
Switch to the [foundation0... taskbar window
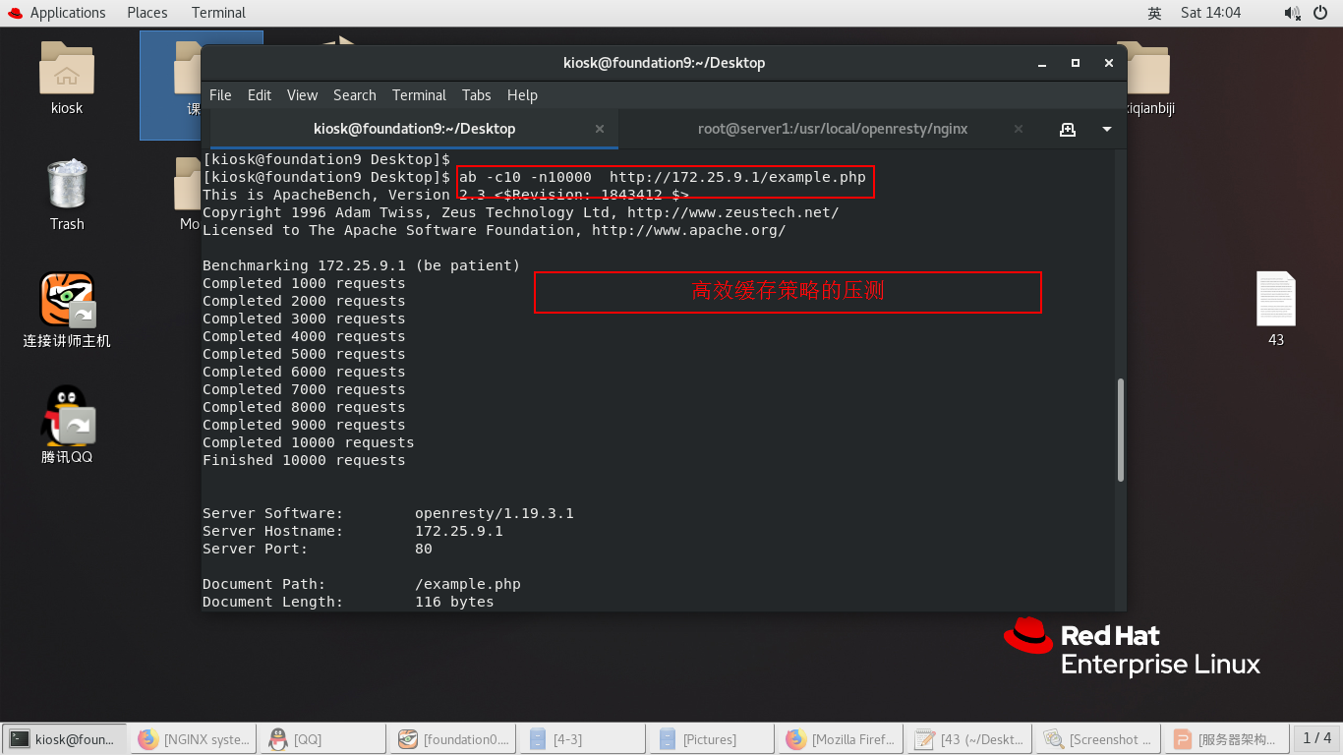[453, 739]
